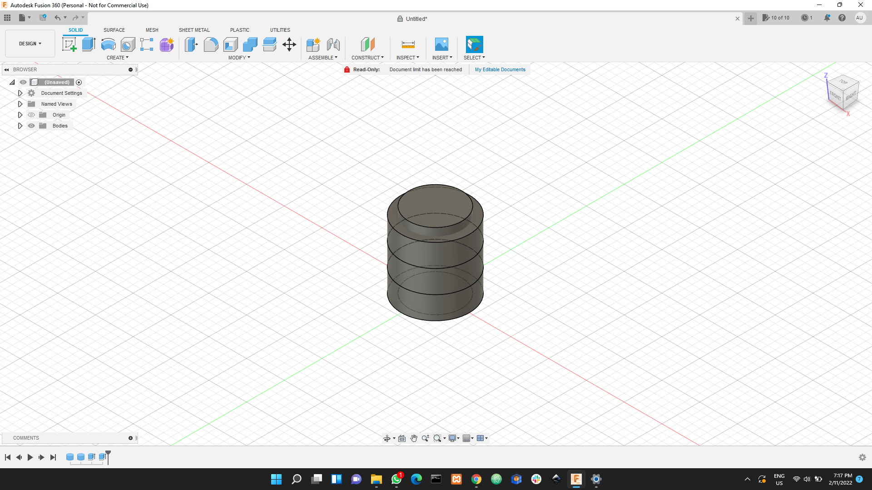Switch to the SHEET METAL tab
872x490 pixels.
pos(194,30)
